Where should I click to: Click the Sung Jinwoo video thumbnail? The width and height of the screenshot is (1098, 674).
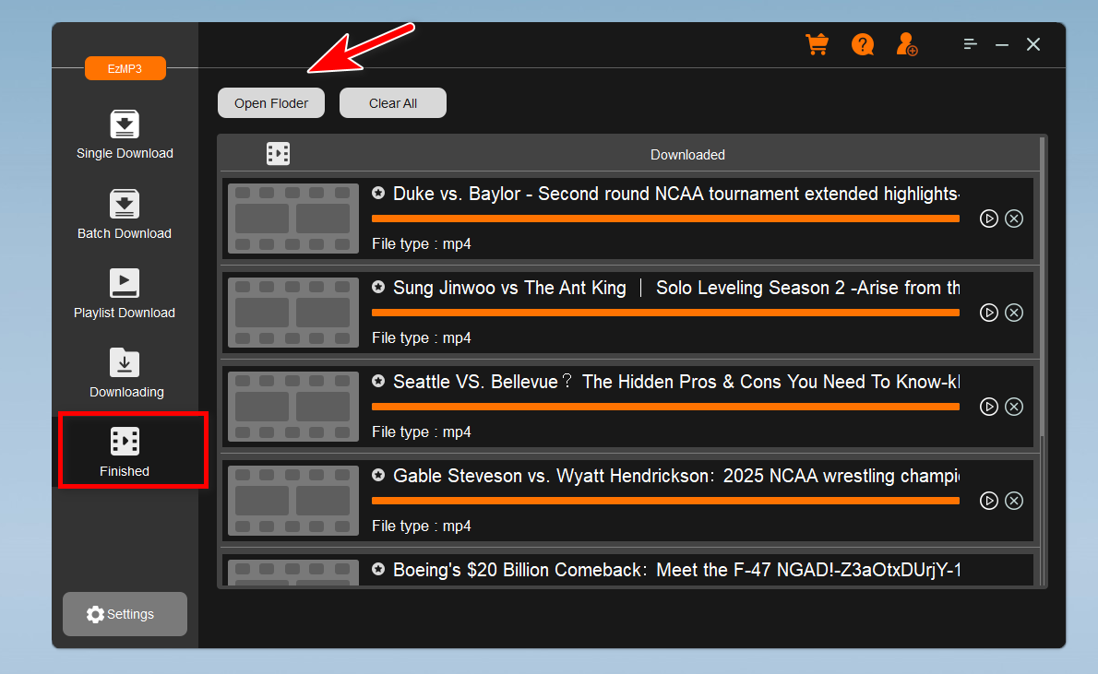(x=293, y=313)
